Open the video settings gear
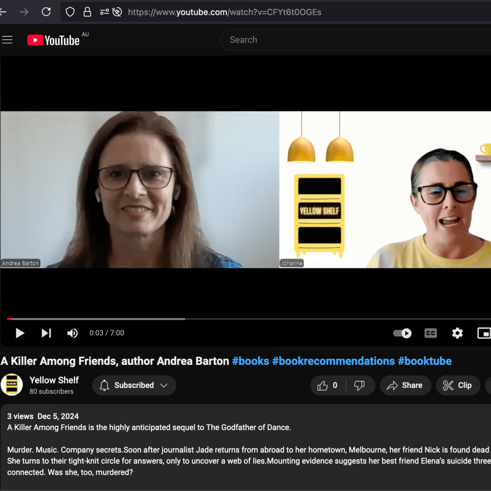491x491 pixels. pyautogui.click(x=457, y=333)
